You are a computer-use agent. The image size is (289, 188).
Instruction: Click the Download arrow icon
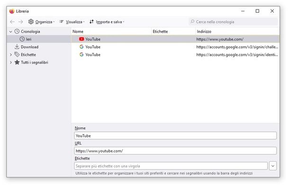17,47
